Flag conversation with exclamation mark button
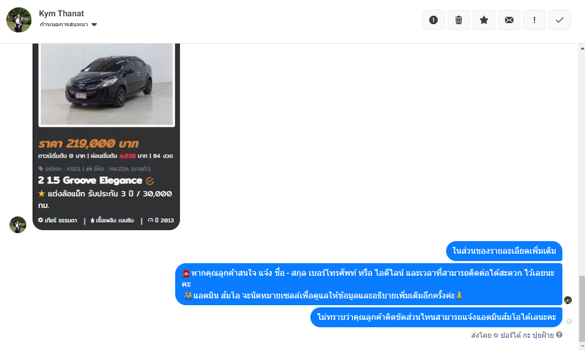 click(534, 20)
